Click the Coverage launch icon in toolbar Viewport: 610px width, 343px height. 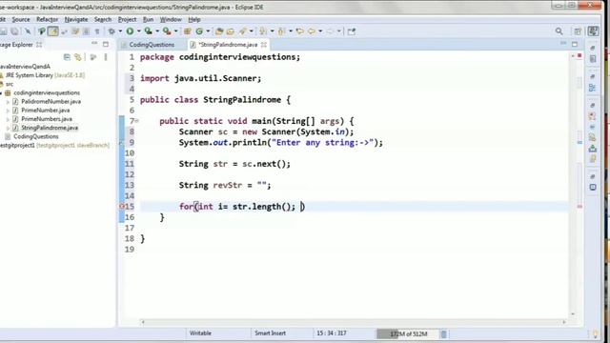click(x=149, y=31)
